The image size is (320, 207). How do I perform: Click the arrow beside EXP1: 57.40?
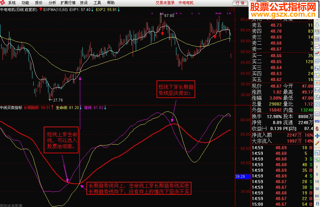click(x=92, y=9)
